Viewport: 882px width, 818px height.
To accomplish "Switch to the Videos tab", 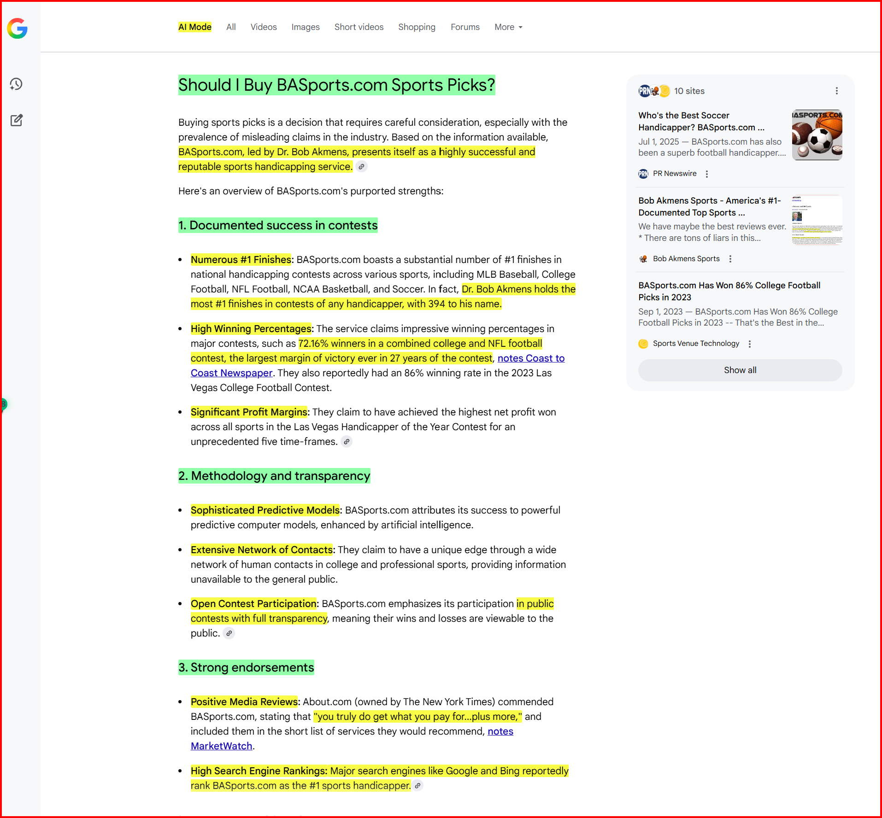I will pyautogui.click(x=264, y=27).
